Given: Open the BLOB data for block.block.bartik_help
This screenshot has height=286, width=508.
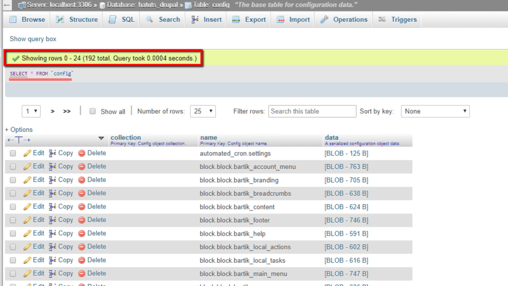Looking at the screenshot, I should pyautogui.click(x=346, y=233).
